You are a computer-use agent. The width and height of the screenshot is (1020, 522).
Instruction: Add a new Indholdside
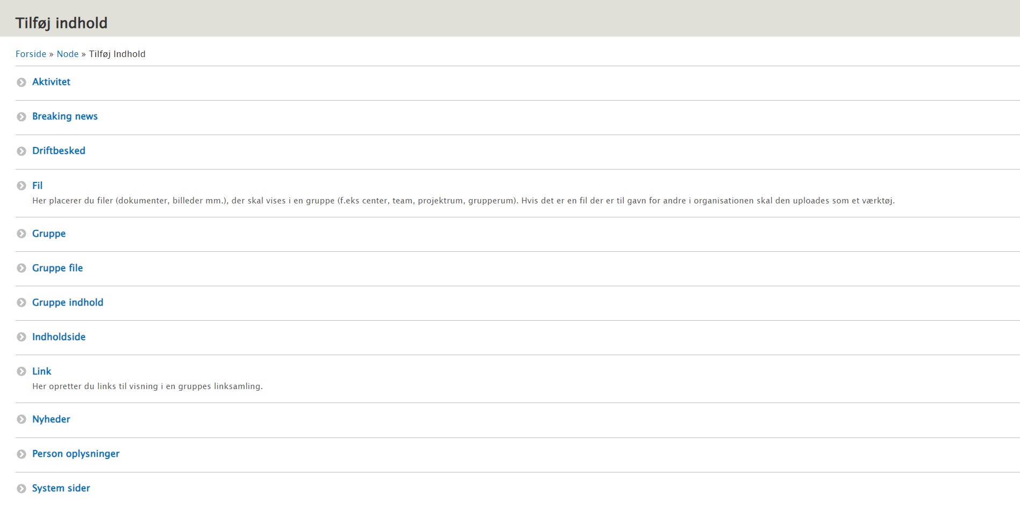click(59, 337)
